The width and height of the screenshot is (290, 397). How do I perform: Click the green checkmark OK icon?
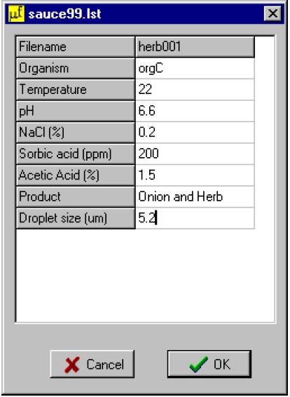pos(199,364)
